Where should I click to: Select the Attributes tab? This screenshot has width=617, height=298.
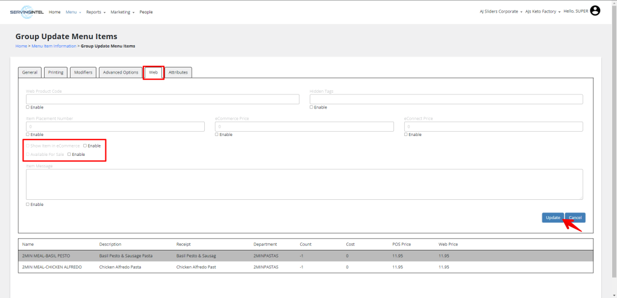pos(178,72)
